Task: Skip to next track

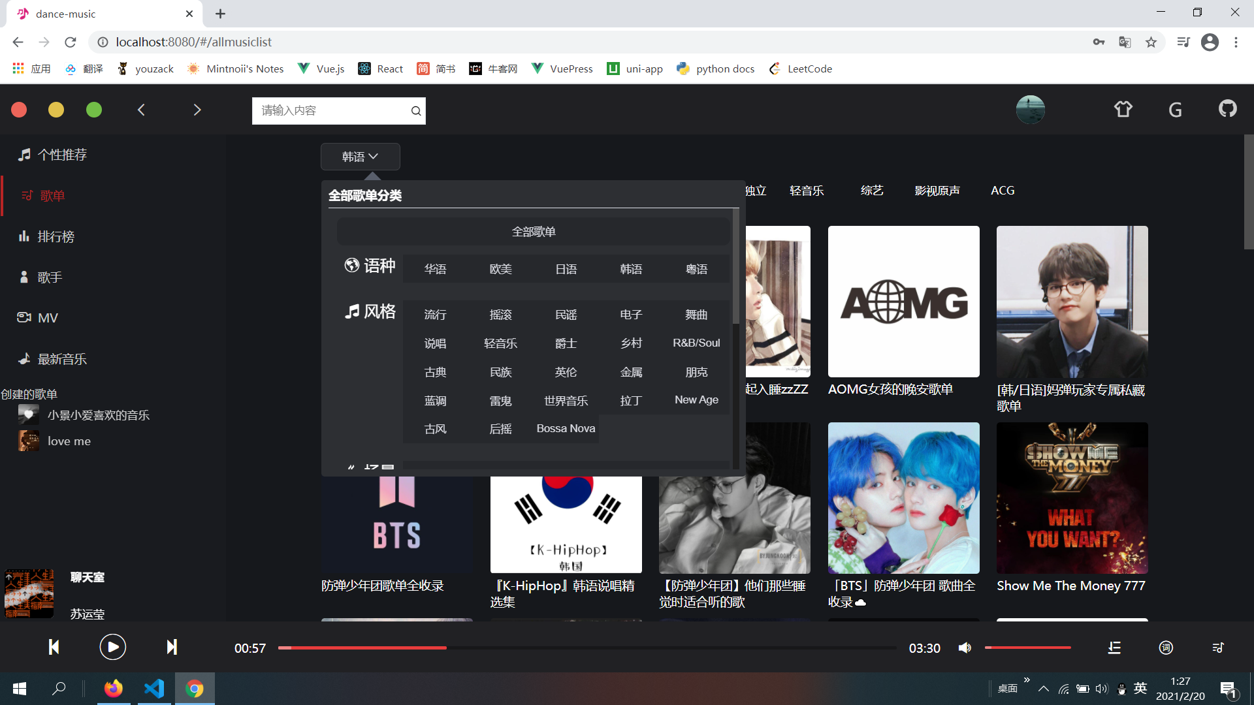Action: (x=171, y=647)
